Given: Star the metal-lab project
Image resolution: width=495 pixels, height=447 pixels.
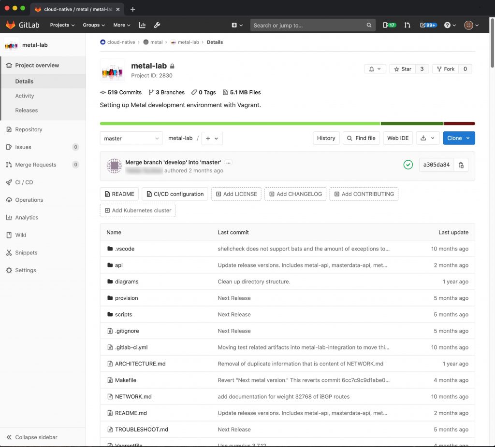Looking at the screenshot, I should pos(403,69).
